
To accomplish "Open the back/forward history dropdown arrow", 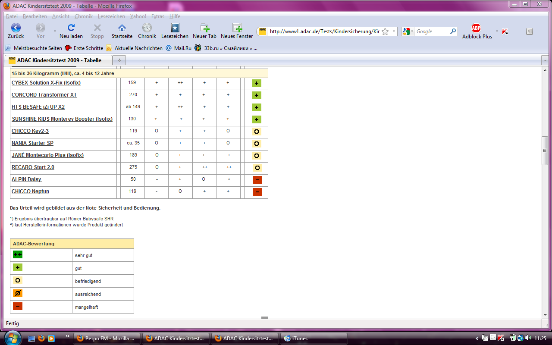I will click(55, 31).
